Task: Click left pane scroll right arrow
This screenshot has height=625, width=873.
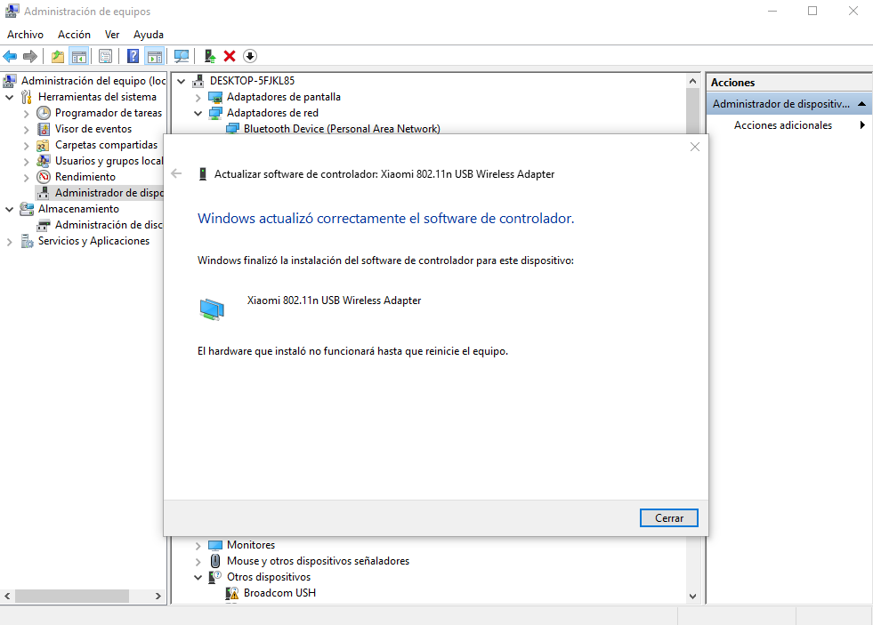Action: tap(158, 596)
